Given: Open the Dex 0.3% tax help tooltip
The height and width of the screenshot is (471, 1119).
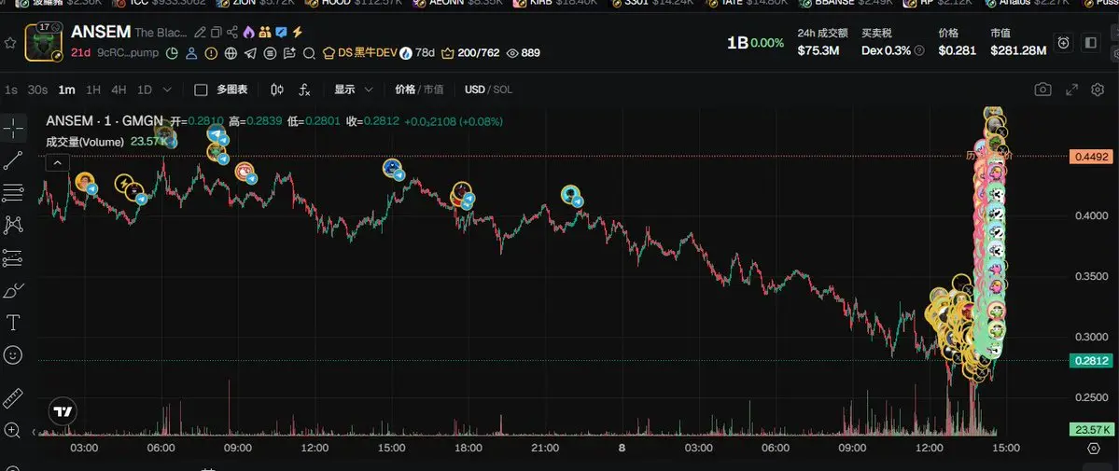Looking at the screenshot, I should point(919,50).
